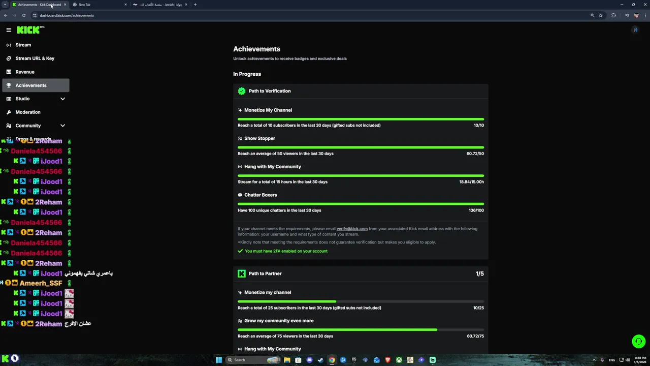Expand the Community submenu chevron
Image resolution: width=650 pixels, height=366 pixels.
click(x=62, y=126)
